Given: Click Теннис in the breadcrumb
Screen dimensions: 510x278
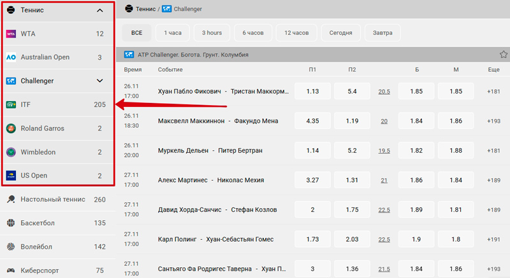Looking at the screenshot, I should pyautogui.click(x=147, y=9).
